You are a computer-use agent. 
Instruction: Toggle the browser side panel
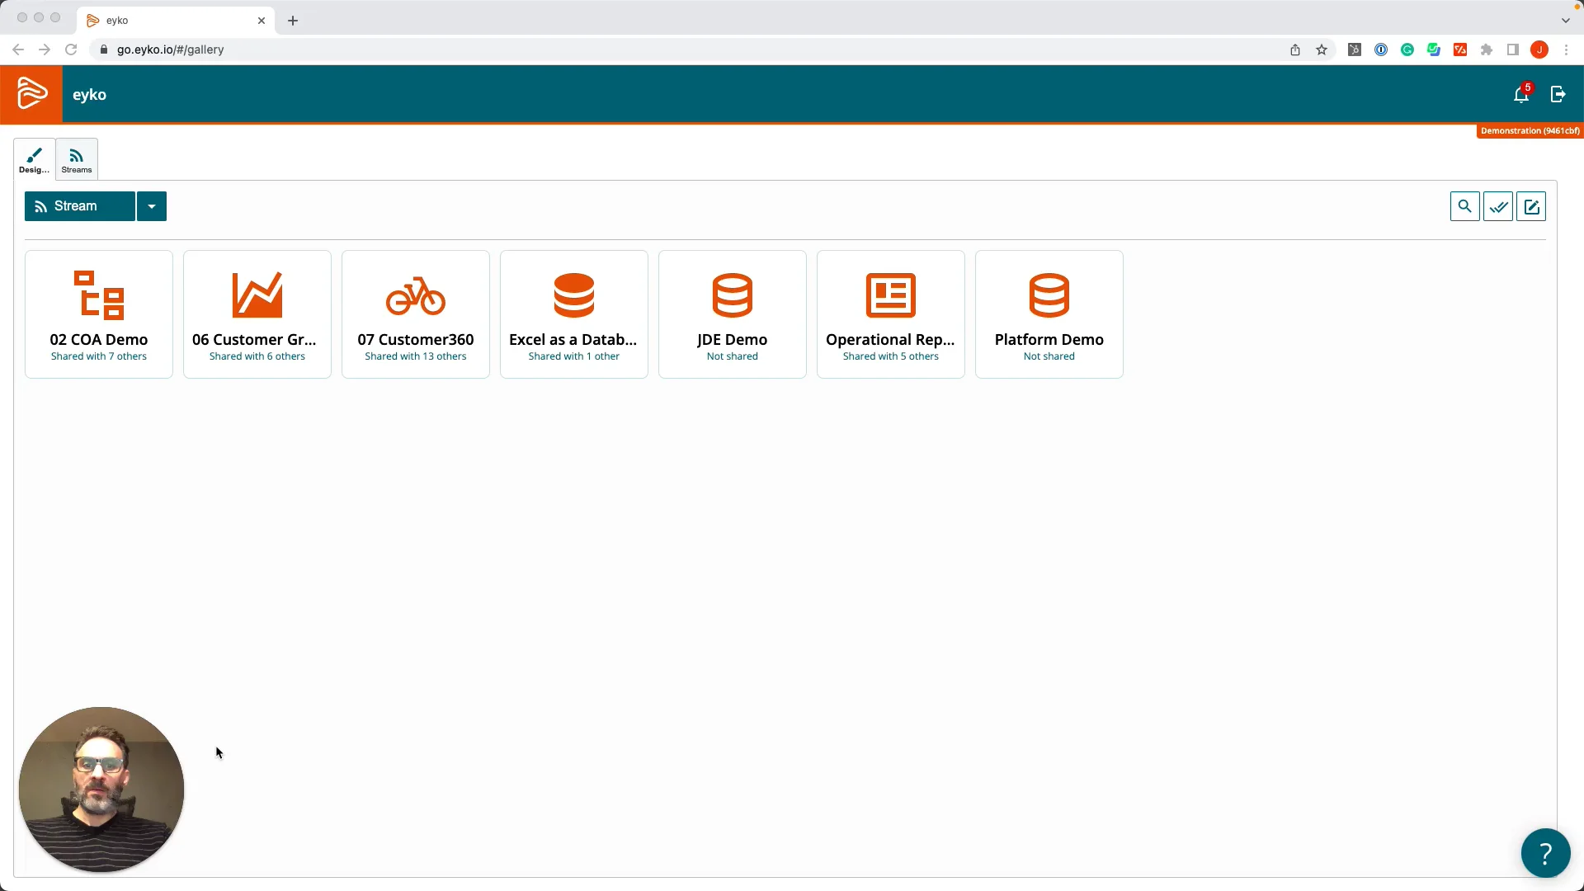[x=1513, y=49]
